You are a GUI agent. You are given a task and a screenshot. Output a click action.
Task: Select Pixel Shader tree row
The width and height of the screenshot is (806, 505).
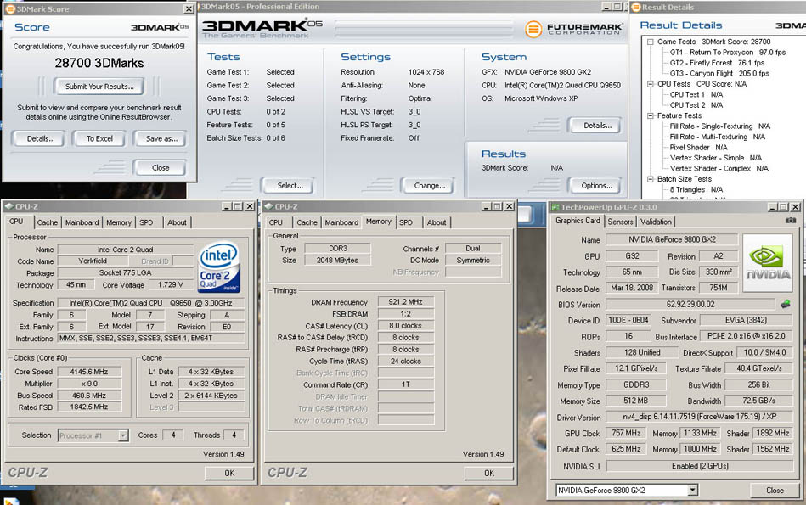pos(698,148)
